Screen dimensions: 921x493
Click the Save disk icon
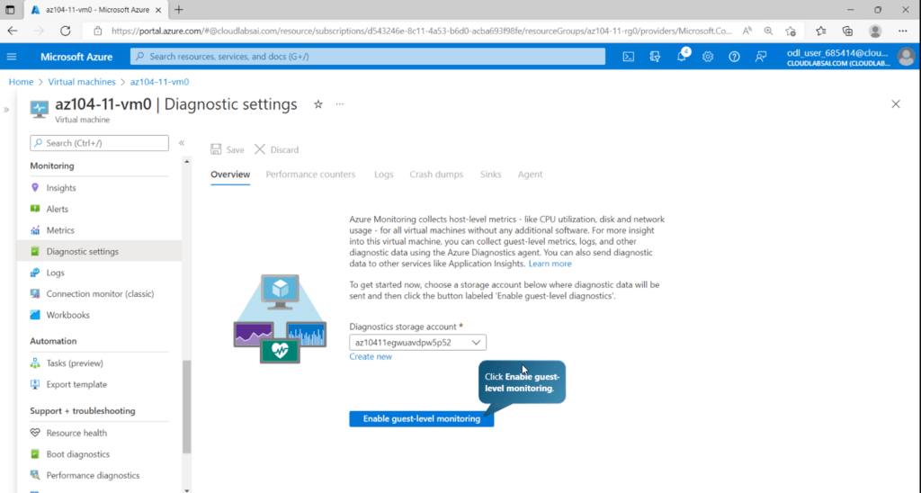point(216,149)
